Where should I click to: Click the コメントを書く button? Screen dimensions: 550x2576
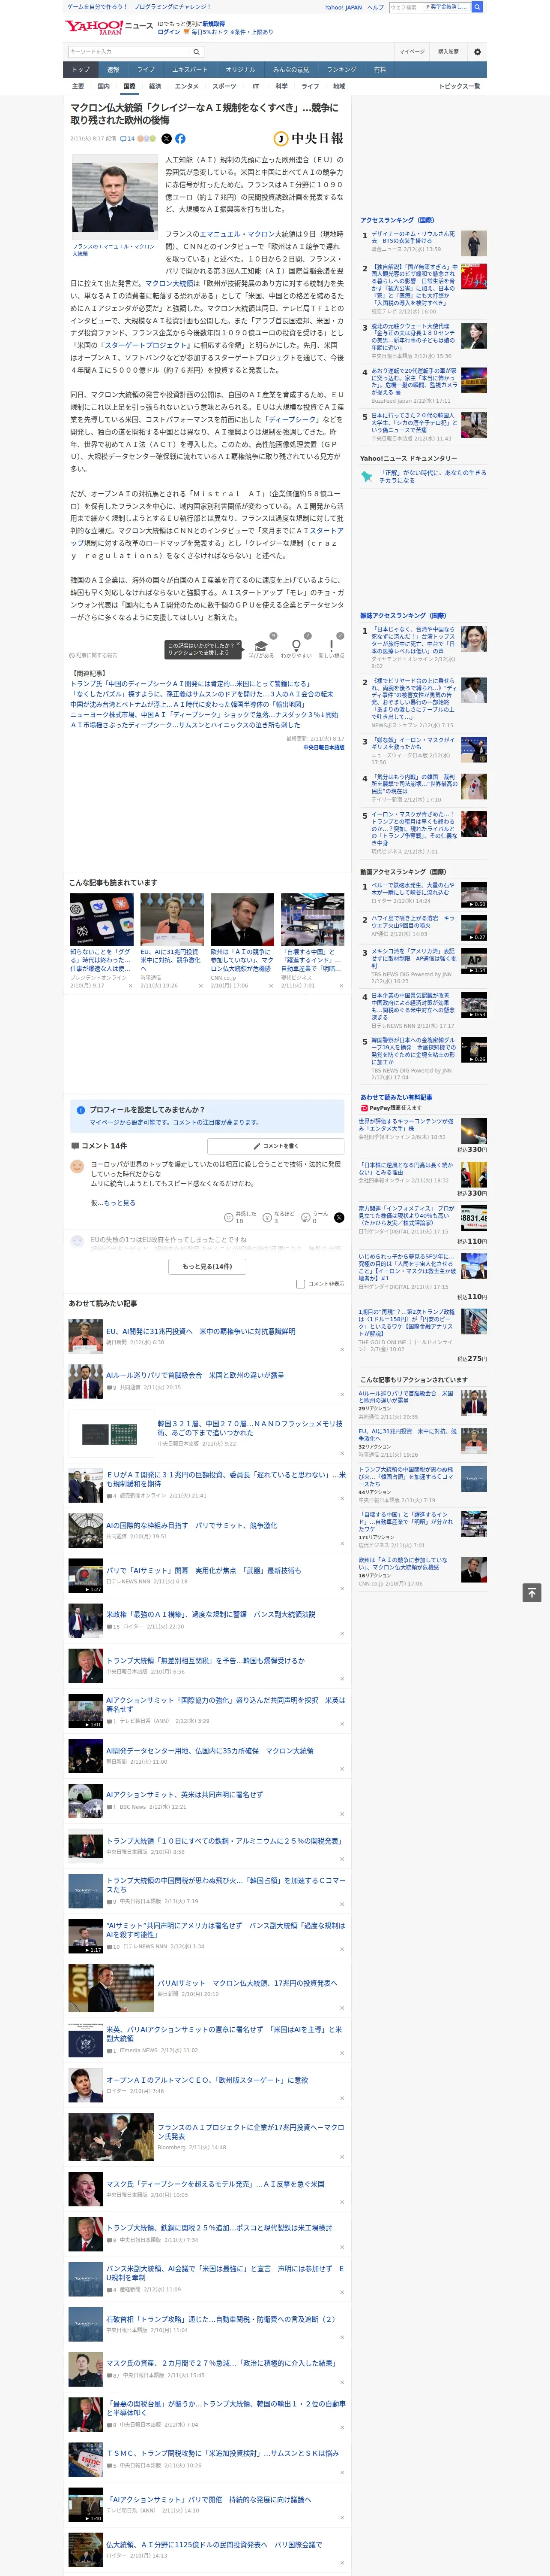point(275,1146)
